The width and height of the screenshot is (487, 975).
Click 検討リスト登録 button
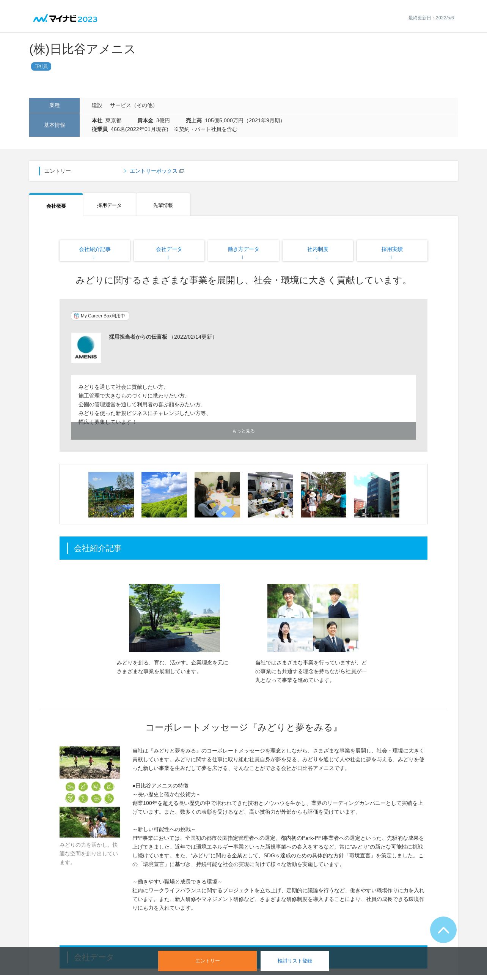pos(295,961)
